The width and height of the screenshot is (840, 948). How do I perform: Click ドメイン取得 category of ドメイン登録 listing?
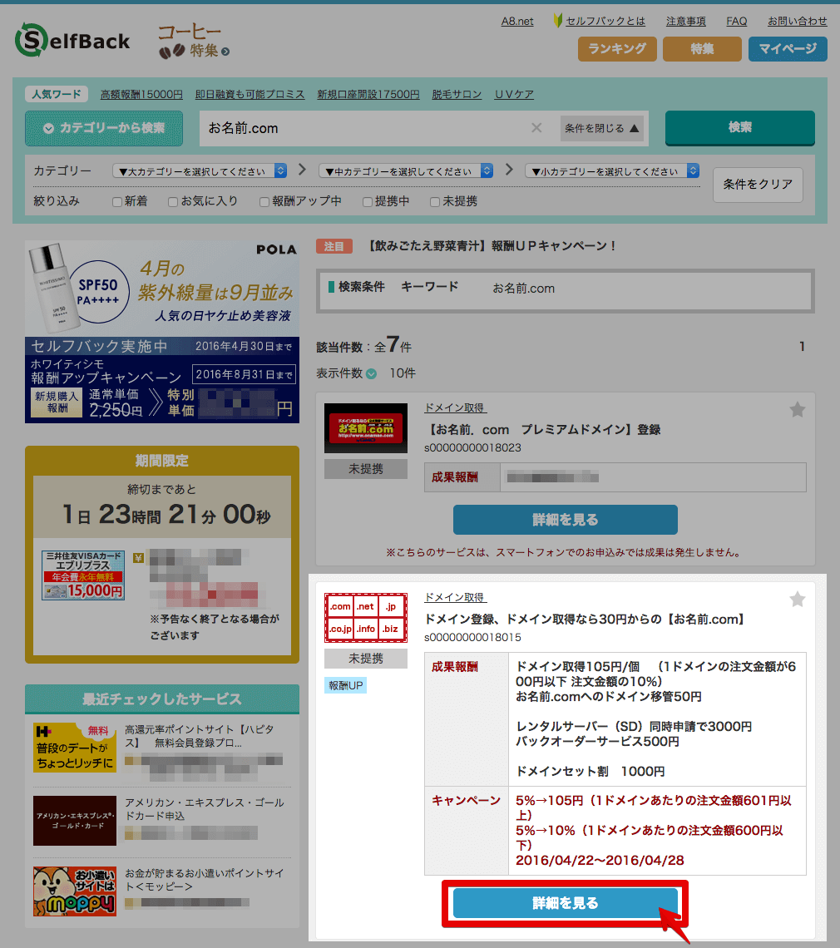[x=456, y=597]
